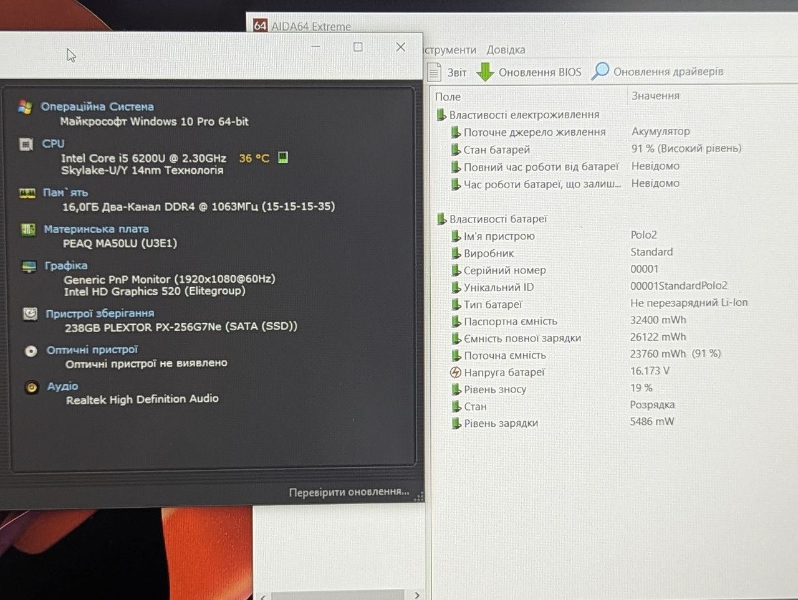Open the Довідка menu in AIDA64
The width and height of the screenshot is (798, 600).
coord(506,50)
